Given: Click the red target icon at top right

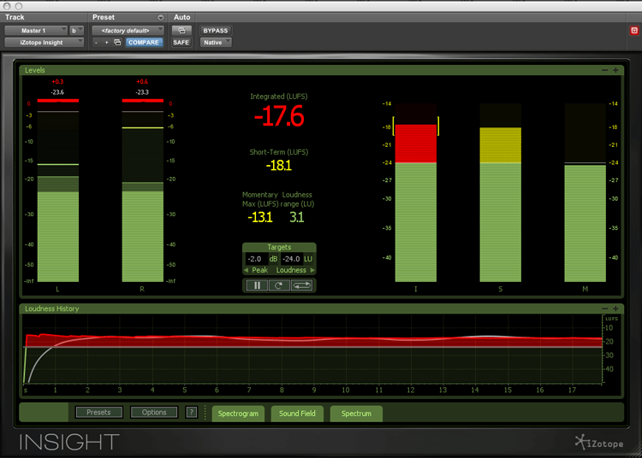Looking at the screenshot, I should [634, 31].
